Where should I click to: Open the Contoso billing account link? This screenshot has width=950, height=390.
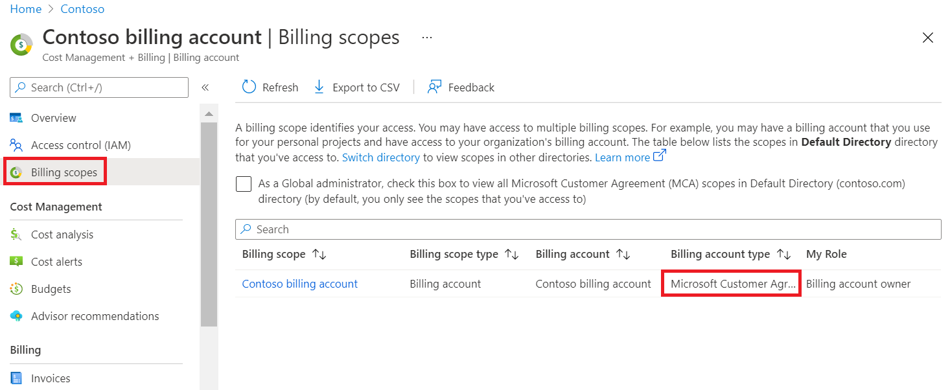(299, 284)
